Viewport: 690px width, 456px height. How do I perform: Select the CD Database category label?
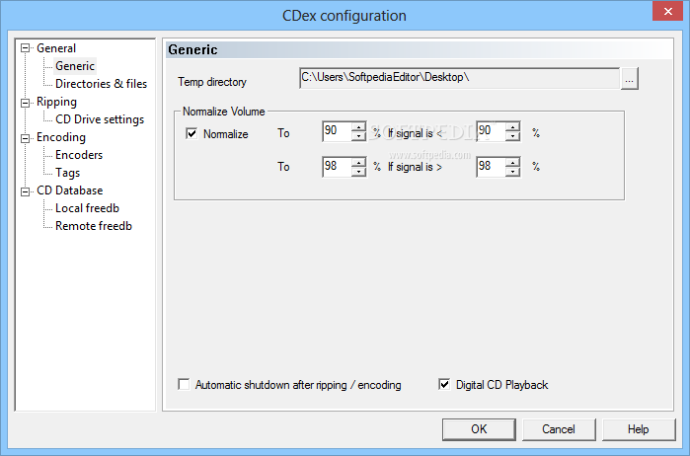point(69,190)
